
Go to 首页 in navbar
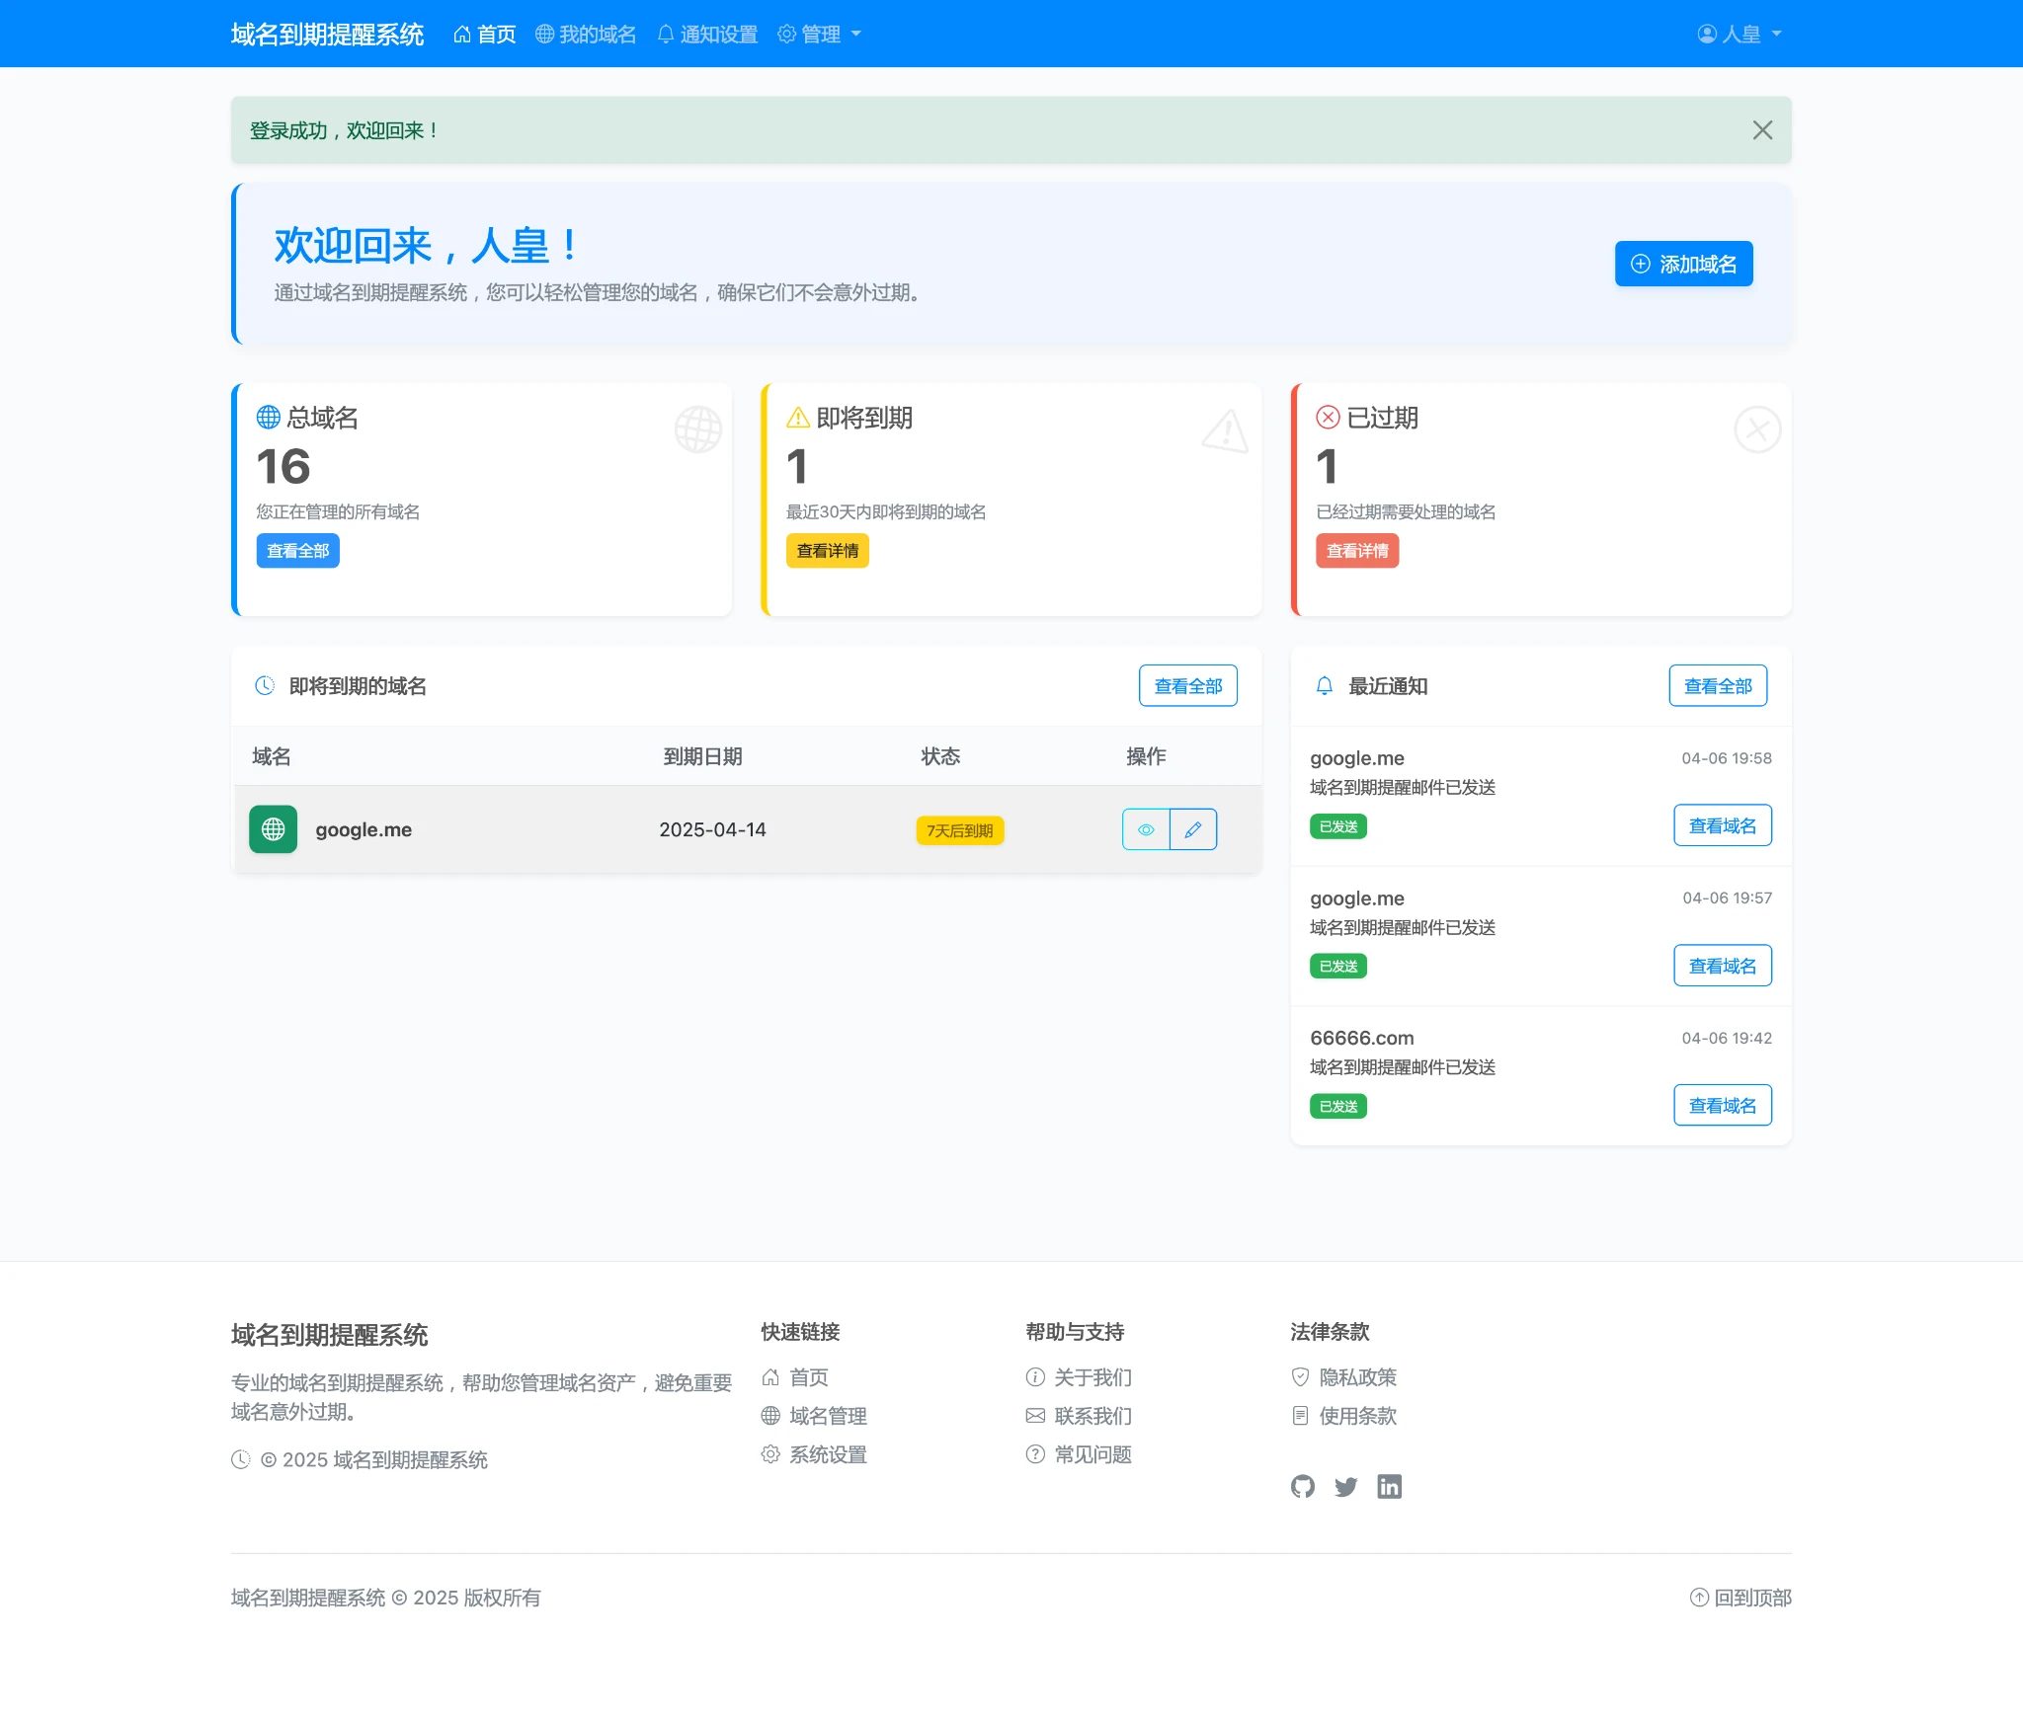(485, 35)
